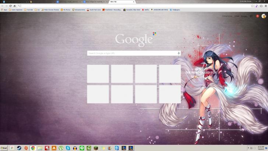Start voice search with the microphone icon

(x=179, y=53)
